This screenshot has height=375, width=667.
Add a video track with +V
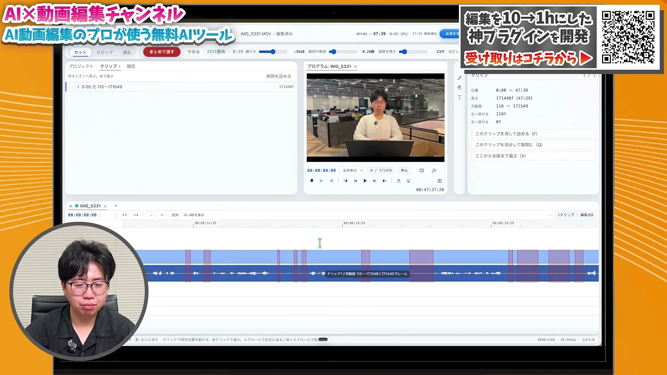[x=124, y=215]
